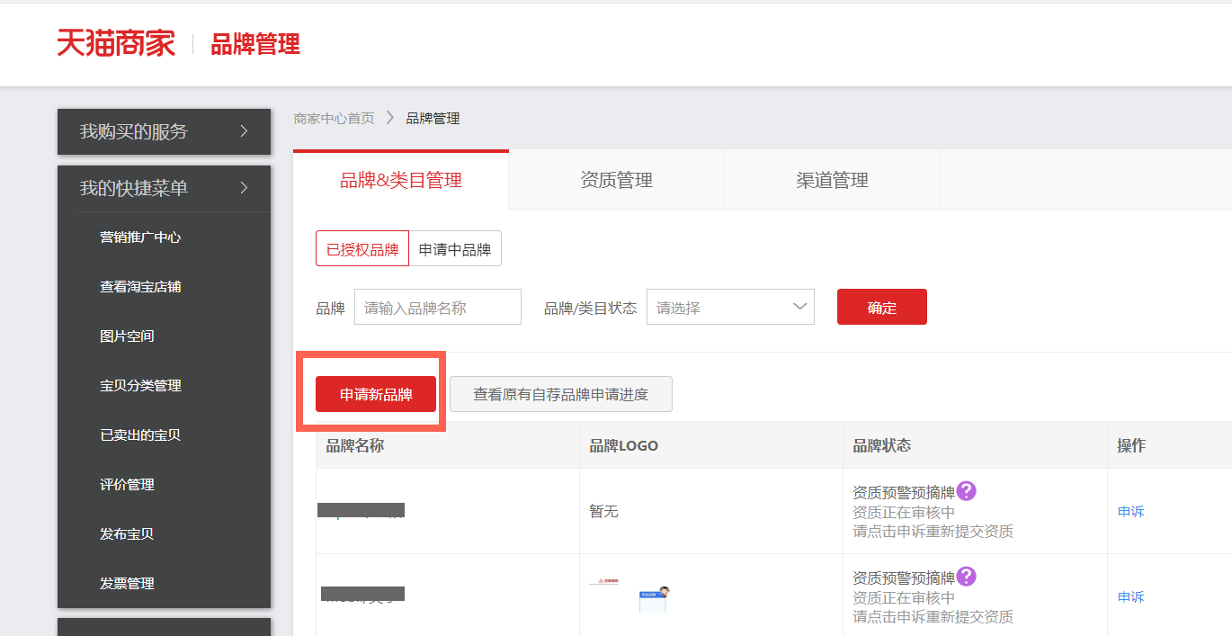Screen dimensions: 1232x636
Task: Open 查看淘宝店铺 in sidebar
Action: pyautogui.click(x=140, y=287)
